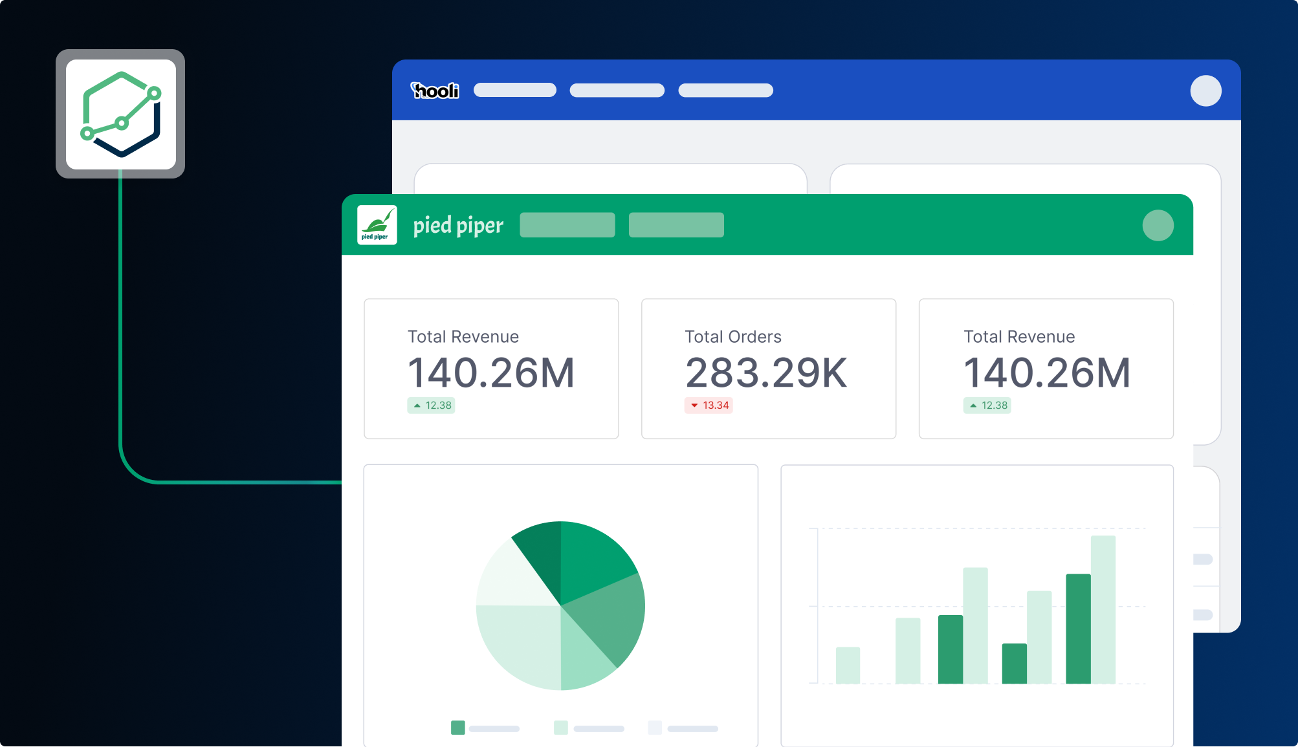Click the dark green pie legend swatch

point(457,728)
